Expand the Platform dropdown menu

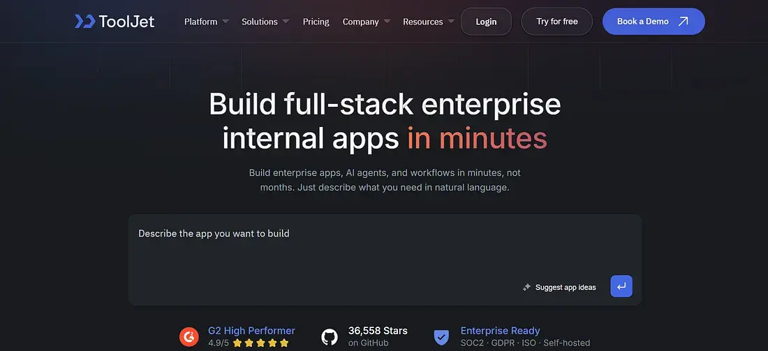[x=206, y=22]
